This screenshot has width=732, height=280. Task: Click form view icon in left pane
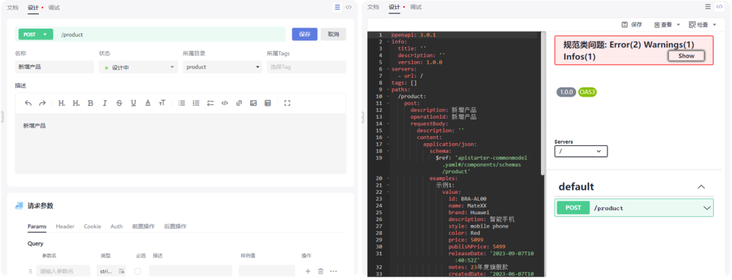pos(337,7)
